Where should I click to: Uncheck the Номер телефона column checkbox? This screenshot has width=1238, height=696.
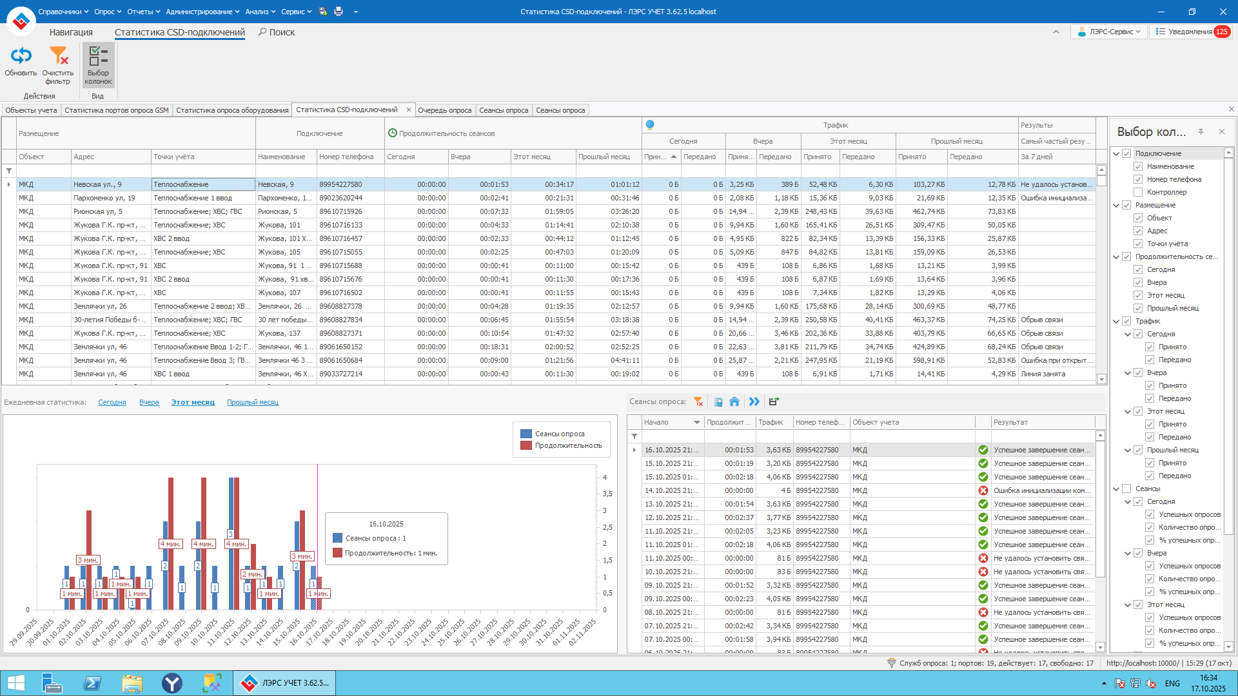click(x=1138, y=179)
